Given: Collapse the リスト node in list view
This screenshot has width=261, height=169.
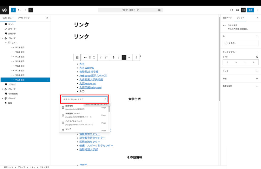Looking at the screenshot, I should [x=6, y=43].
